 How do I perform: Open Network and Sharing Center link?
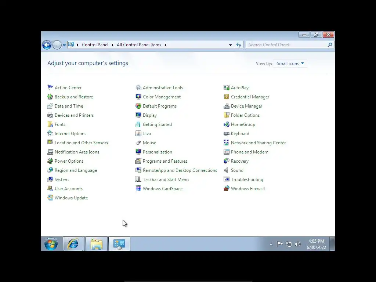click(x=258, y=143)
